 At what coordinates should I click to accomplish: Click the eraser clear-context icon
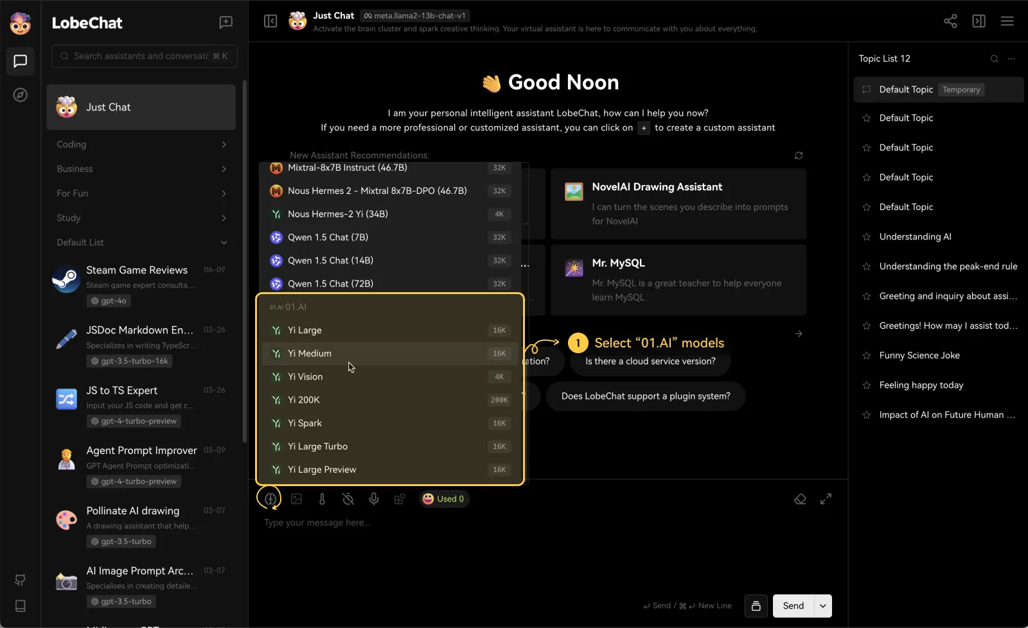pyautogui.click(x=800, y=499)
